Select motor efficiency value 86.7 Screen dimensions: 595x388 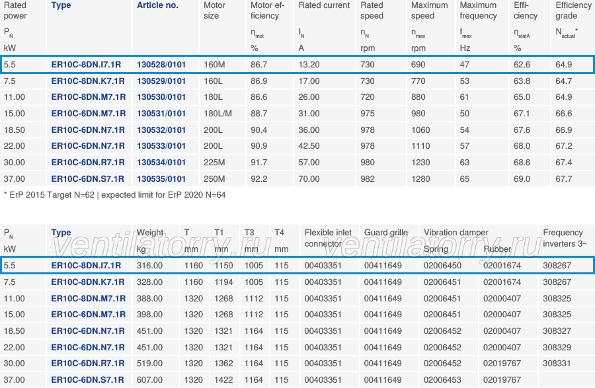pyautogui.click(x=258, y=65)
